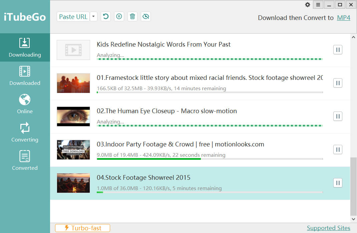Click the resume all downloads icon

tap(106, 17)
